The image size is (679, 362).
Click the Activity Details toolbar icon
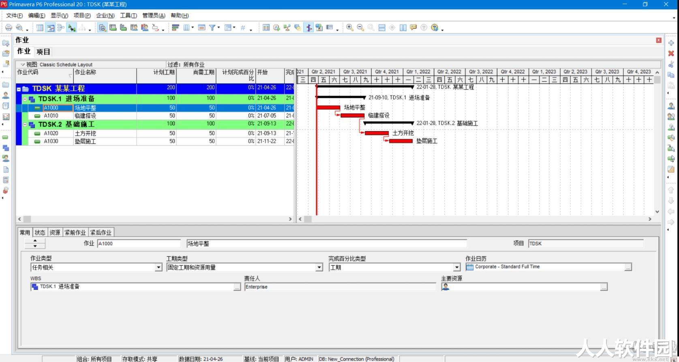coord(103,28)
